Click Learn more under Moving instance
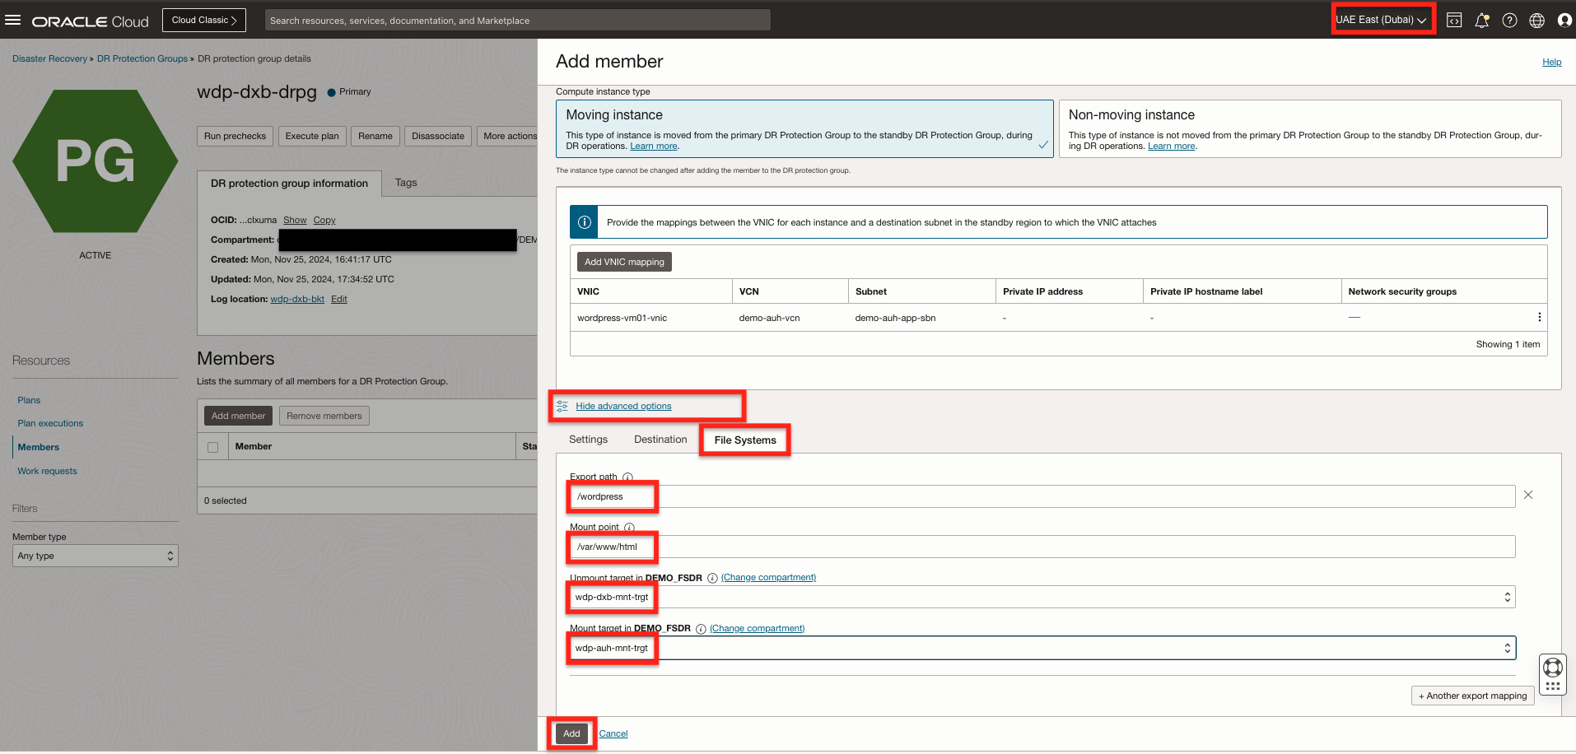Screen dimensions: 1576x754 [x=654, y=146]
